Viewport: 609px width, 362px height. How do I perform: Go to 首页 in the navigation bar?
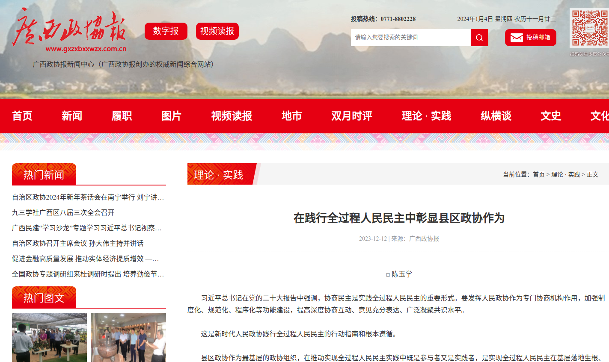(22, 116)
